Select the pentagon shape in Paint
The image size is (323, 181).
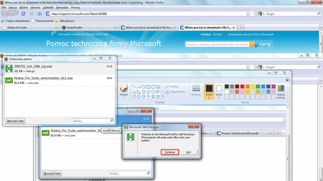148,92
